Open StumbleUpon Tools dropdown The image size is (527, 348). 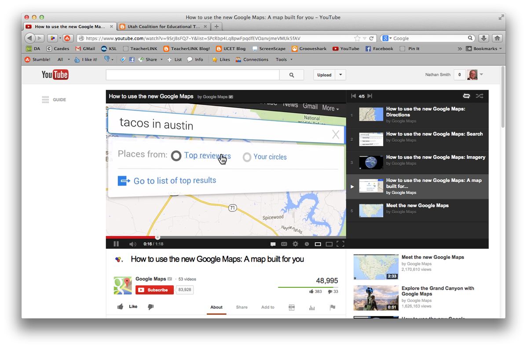[x=284, y=59]
